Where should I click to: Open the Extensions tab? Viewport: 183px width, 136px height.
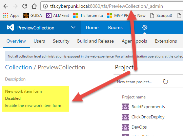pos(166,41)
